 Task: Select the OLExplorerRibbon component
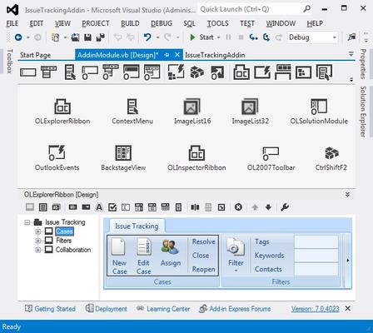point(62,112)
